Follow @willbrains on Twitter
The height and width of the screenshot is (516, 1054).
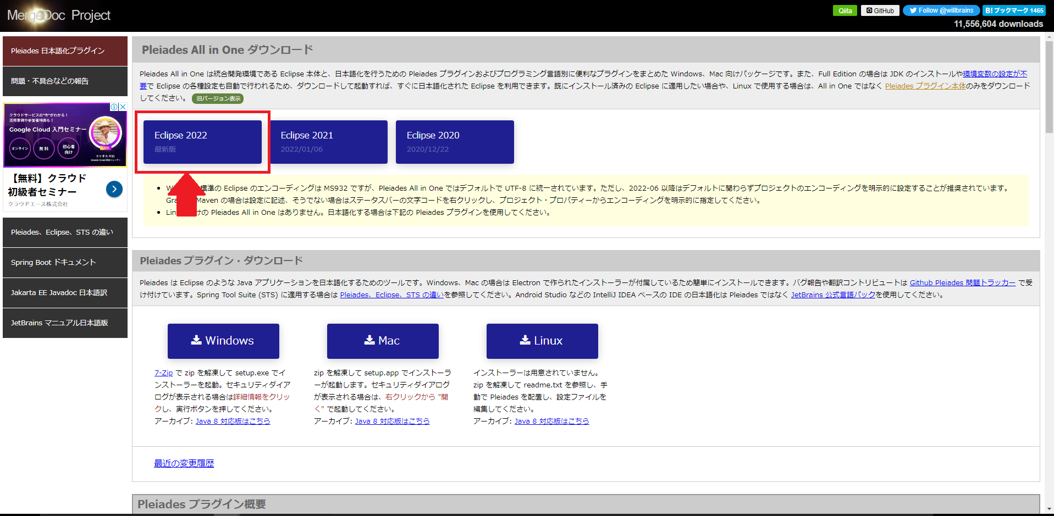pyautogui.click(x=941, y=10)
